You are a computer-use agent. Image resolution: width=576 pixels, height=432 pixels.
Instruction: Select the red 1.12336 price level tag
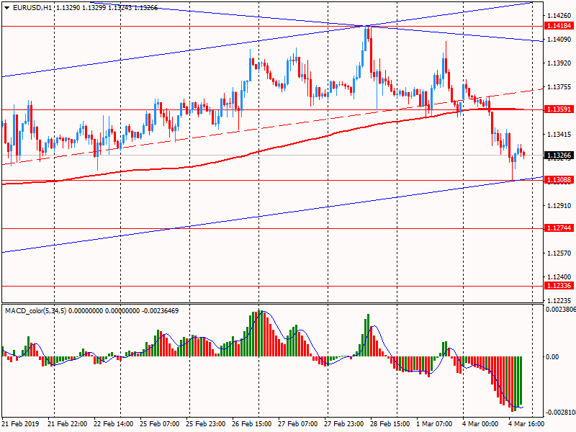(x=558, y=286)
